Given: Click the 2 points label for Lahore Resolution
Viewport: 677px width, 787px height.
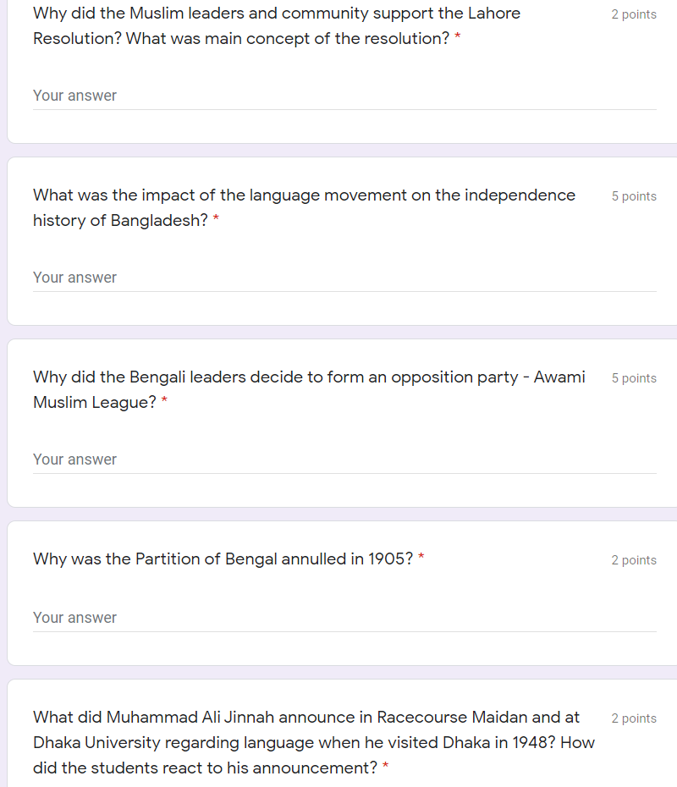Looking at the screenshot, I should 634,14.
